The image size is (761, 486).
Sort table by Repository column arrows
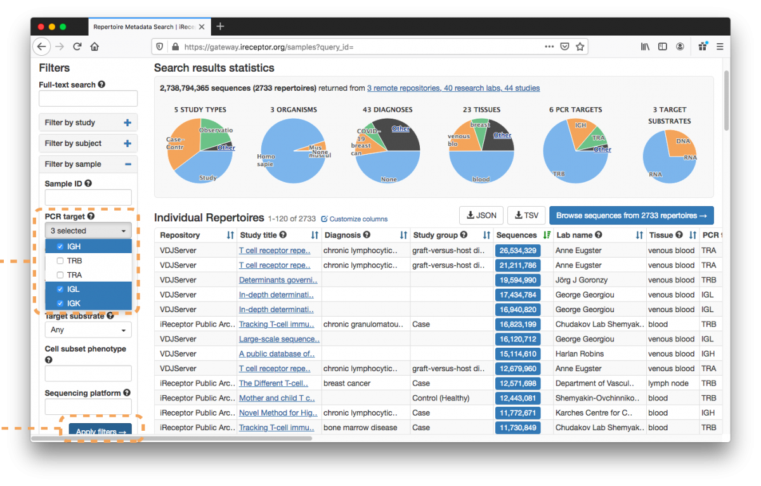230,235
